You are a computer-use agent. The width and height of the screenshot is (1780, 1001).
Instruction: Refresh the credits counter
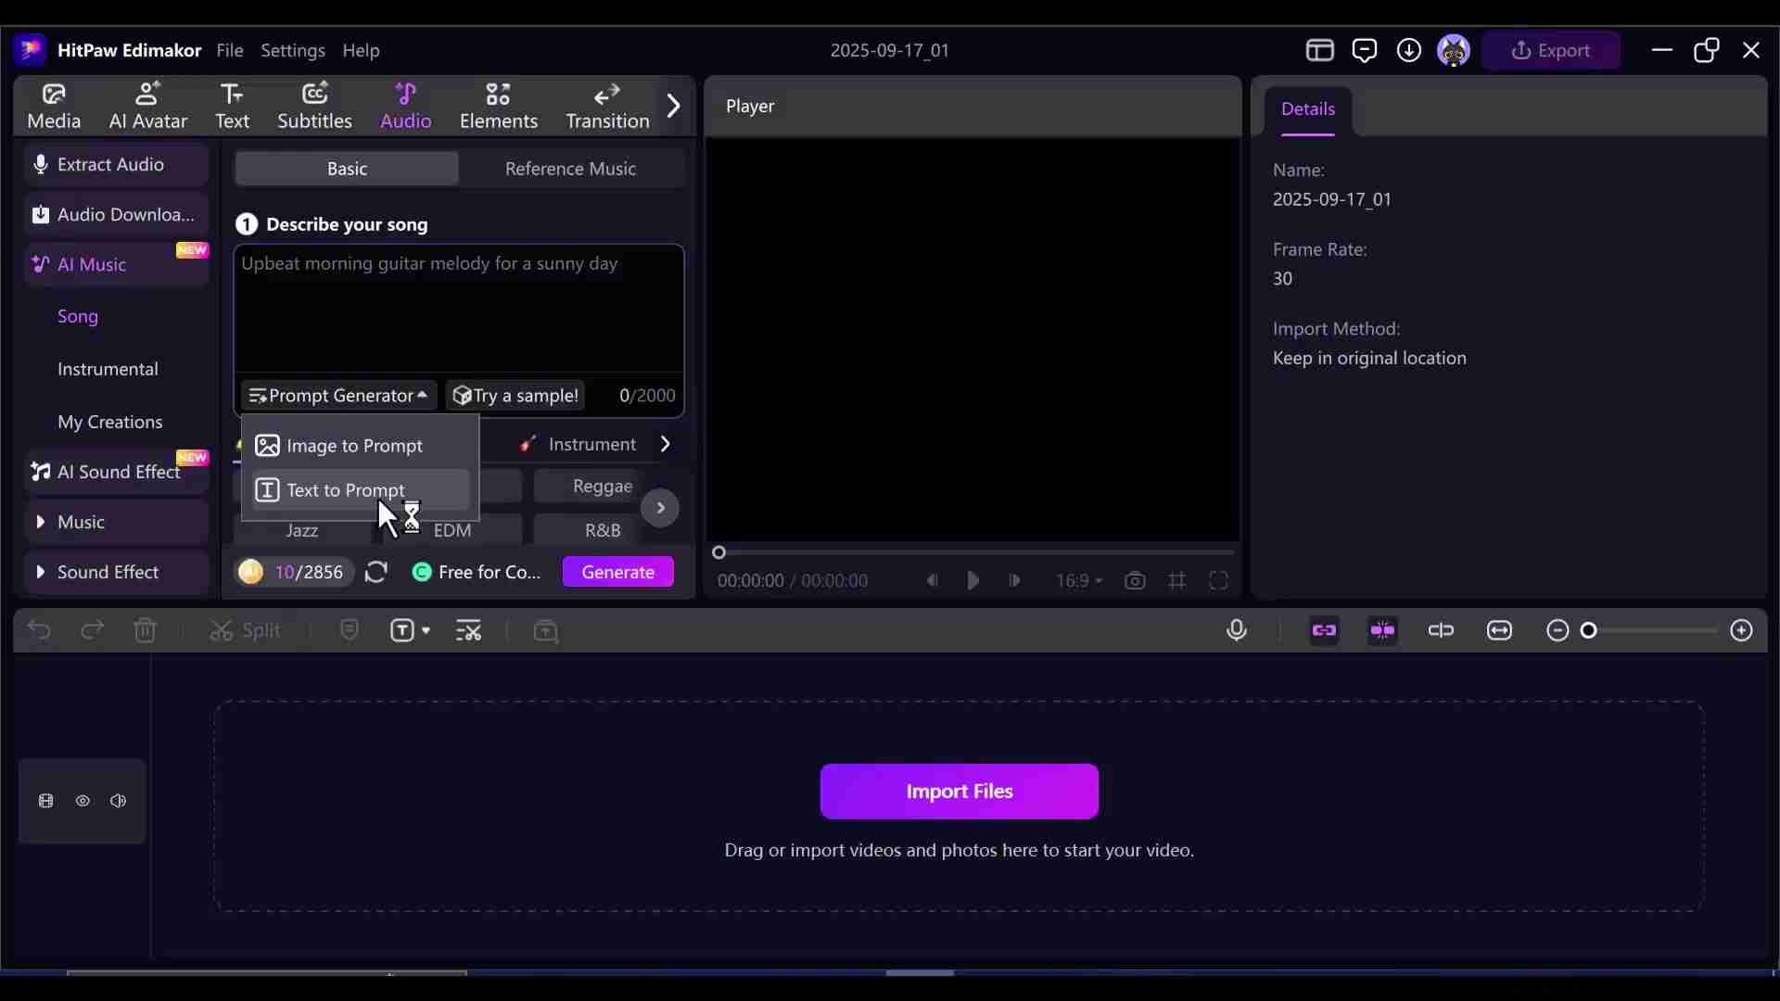click(375, 572)
